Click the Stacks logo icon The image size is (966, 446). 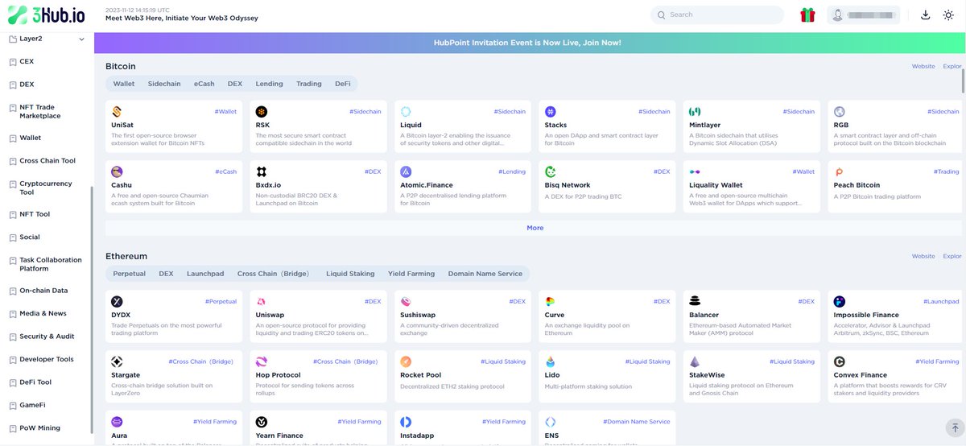point(551,112)
